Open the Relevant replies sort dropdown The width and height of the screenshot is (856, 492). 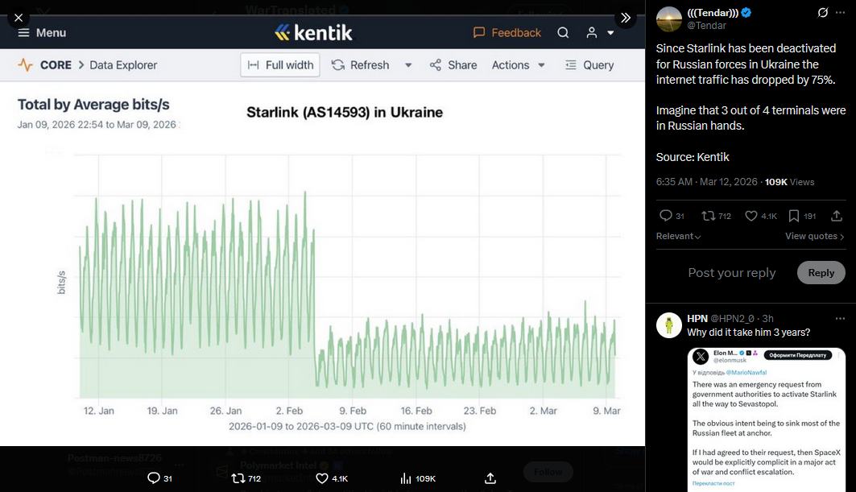coord(678,236)
